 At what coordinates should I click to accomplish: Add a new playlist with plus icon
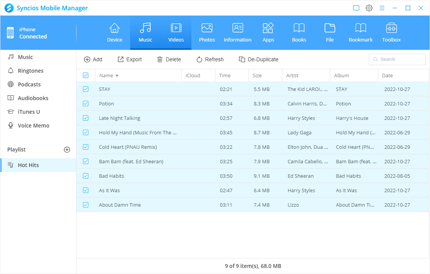pos(67,150)
